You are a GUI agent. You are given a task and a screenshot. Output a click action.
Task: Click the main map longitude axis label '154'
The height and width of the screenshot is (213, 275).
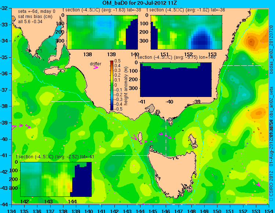coord(269,210)
